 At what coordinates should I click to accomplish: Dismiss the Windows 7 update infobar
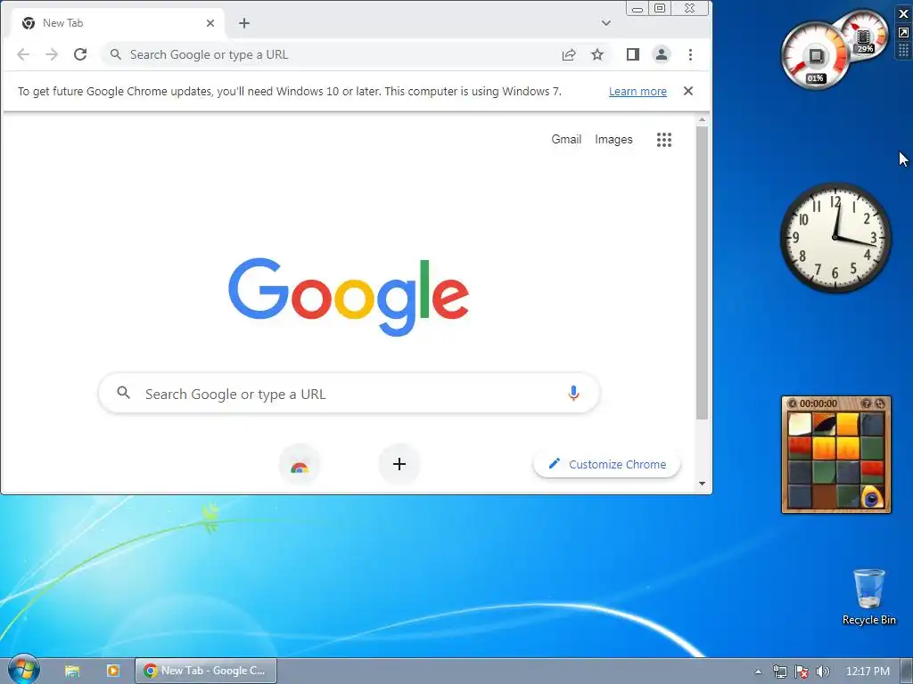688,91
